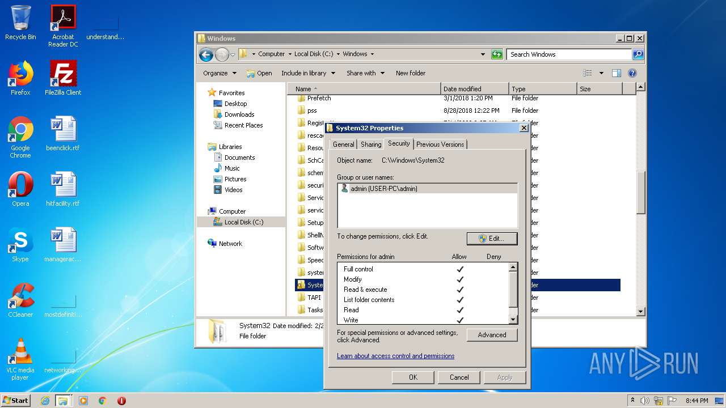
Task: Click the clock showing 8:44 PM
Action: pyautogui.click(x=697, y=401)
